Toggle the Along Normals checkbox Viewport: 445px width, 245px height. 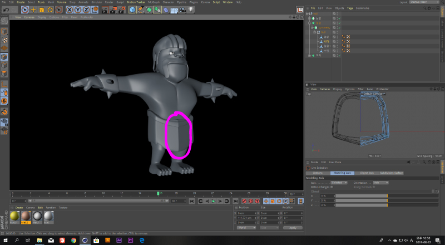(x=374, y=187)
